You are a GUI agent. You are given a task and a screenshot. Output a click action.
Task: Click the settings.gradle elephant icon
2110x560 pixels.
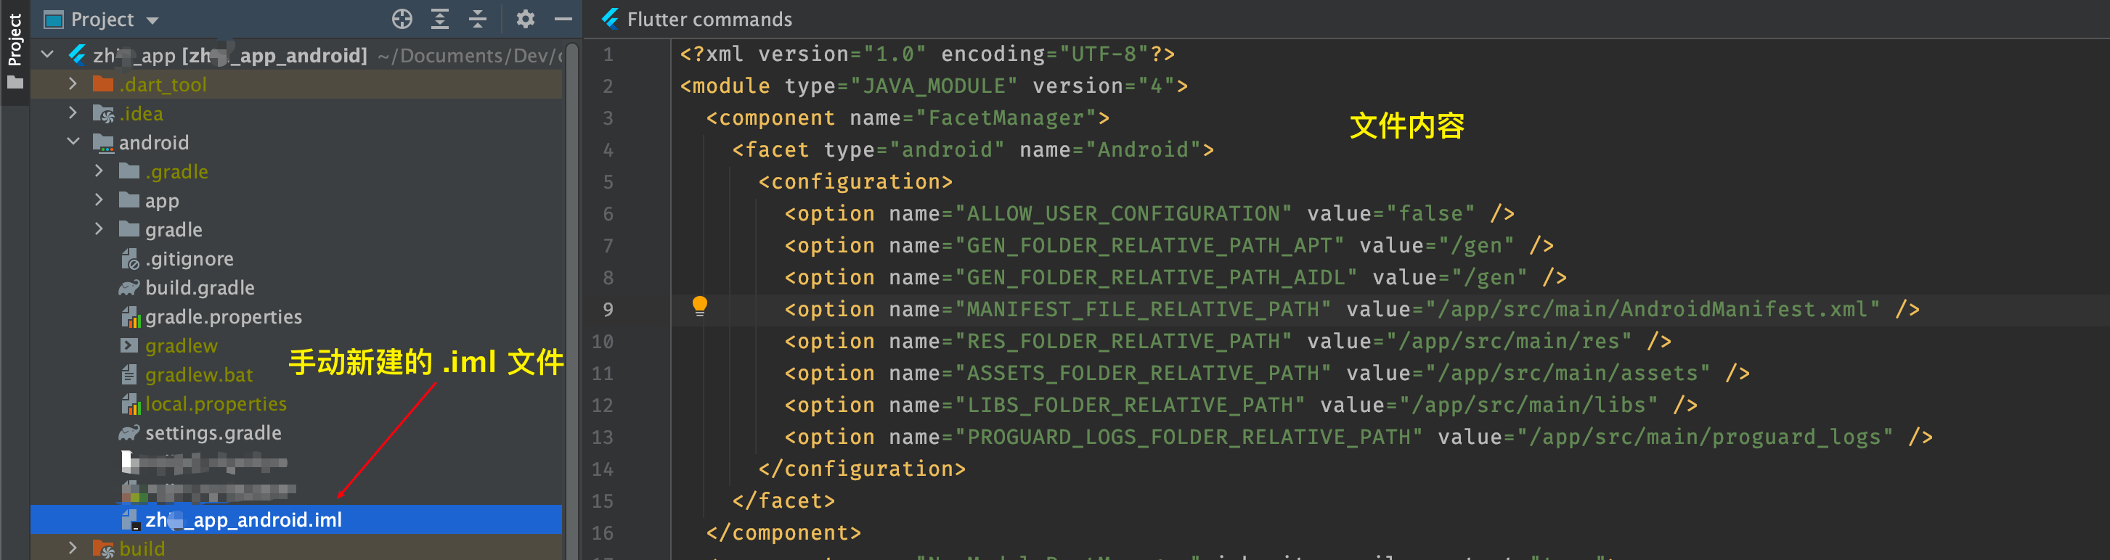point(129,432)
